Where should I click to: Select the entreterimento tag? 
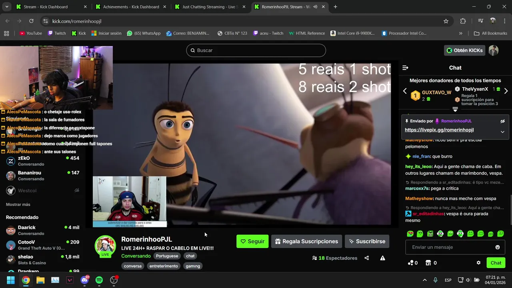163,266
